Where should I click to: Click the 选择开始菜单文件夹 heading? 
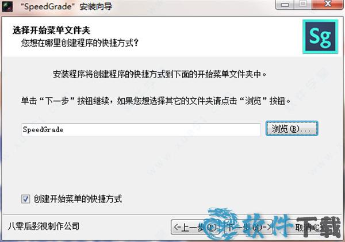pyautogui.click(x=52, y=30)
